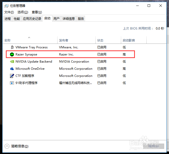The image size is (169, 154).
Task: Click the NVIDIA Update Backend icon
Action: (12, 62)
